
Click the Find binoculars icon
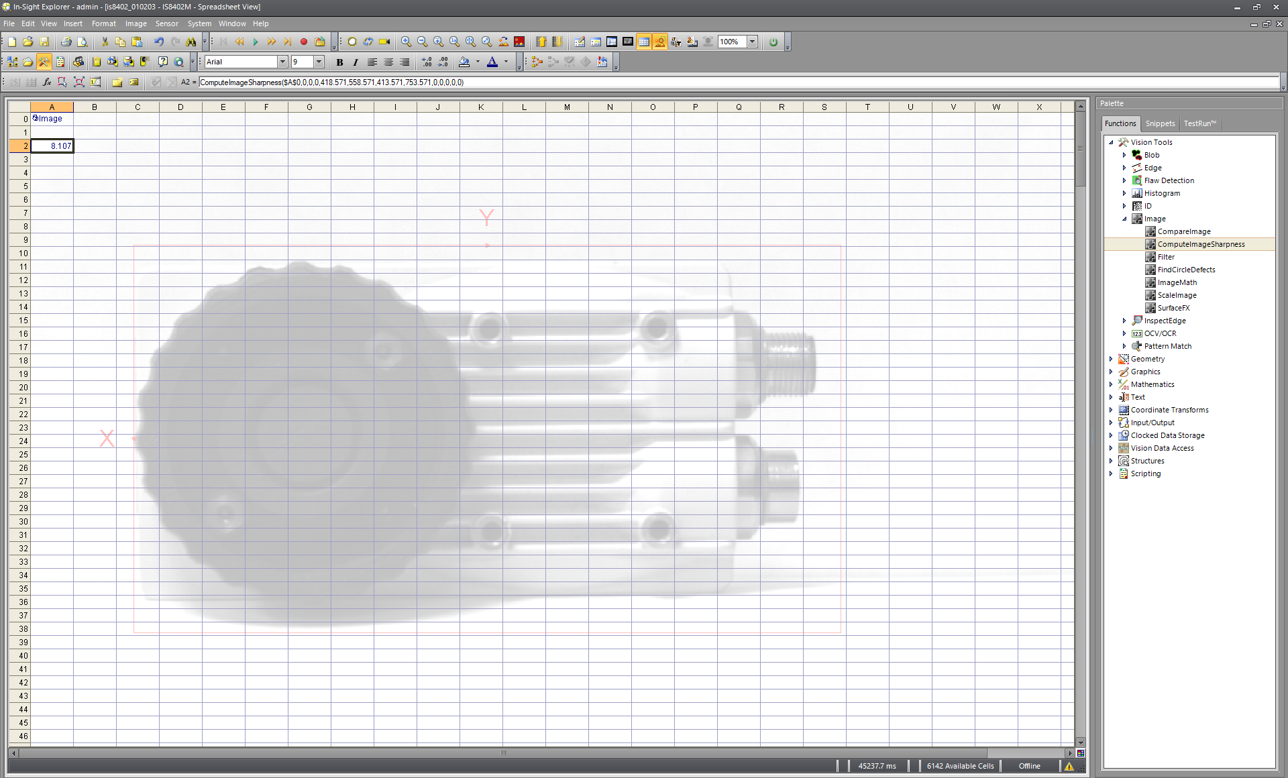click(191, 42)
